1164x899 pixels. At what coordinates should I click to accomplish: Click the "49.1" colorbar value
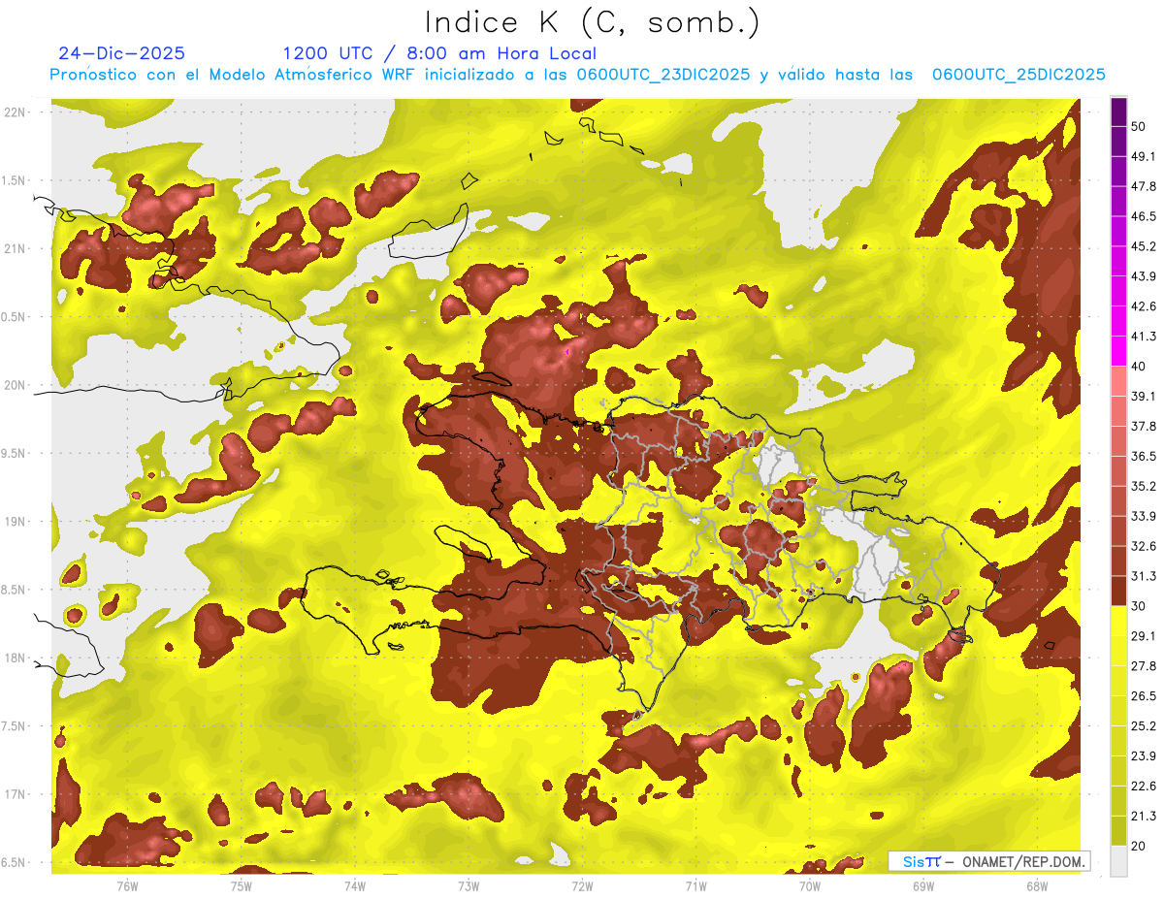click(x=1144, y=156)
